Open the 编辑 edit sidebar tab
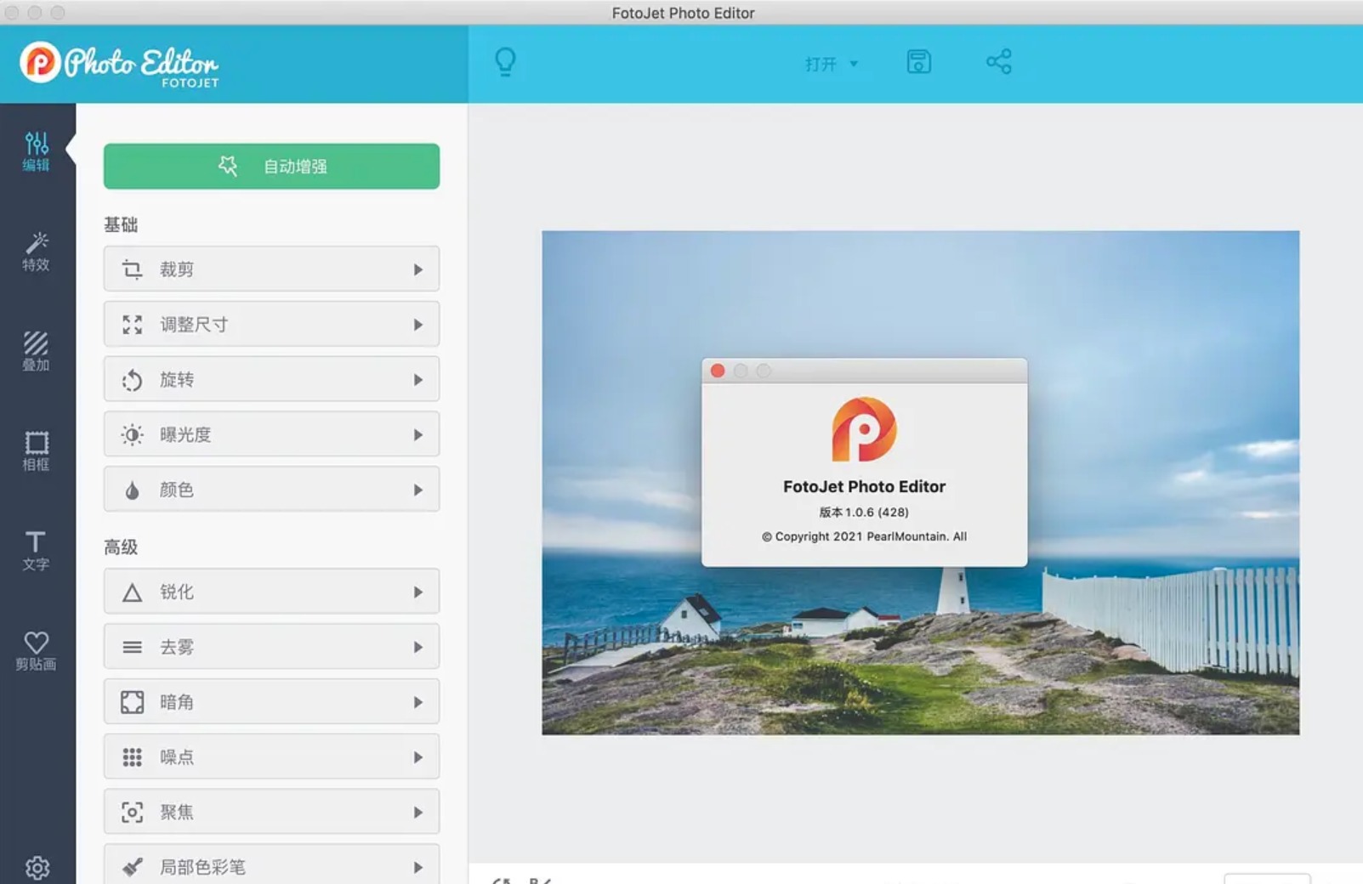 coord(37,152)
